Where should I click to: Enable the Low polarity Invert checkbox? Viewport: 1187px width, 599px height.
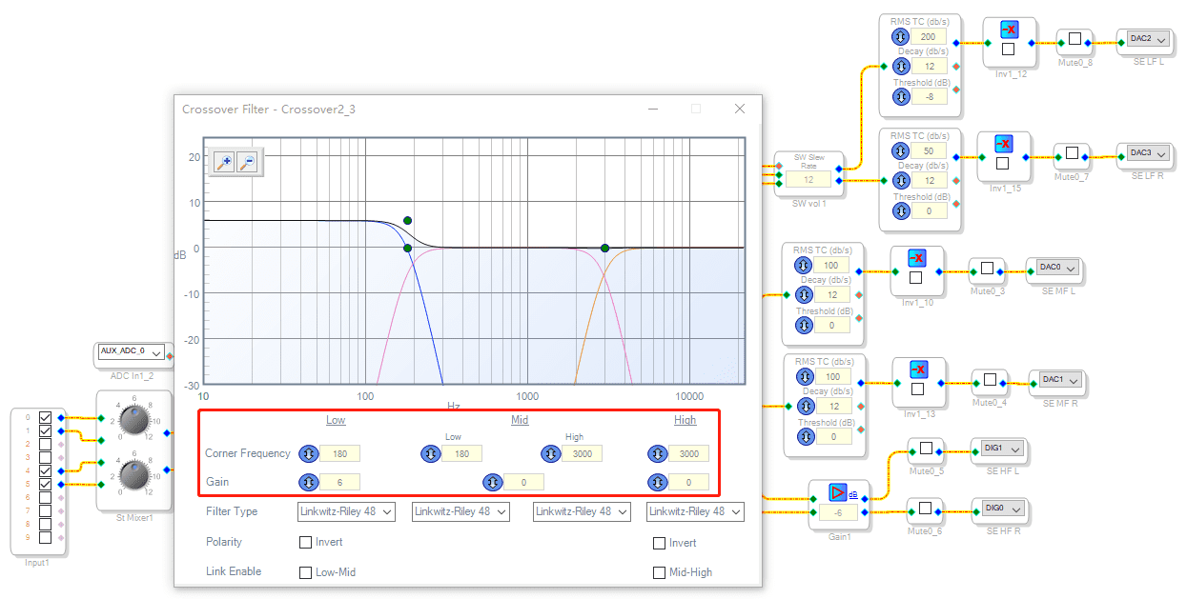coord(306,543)
